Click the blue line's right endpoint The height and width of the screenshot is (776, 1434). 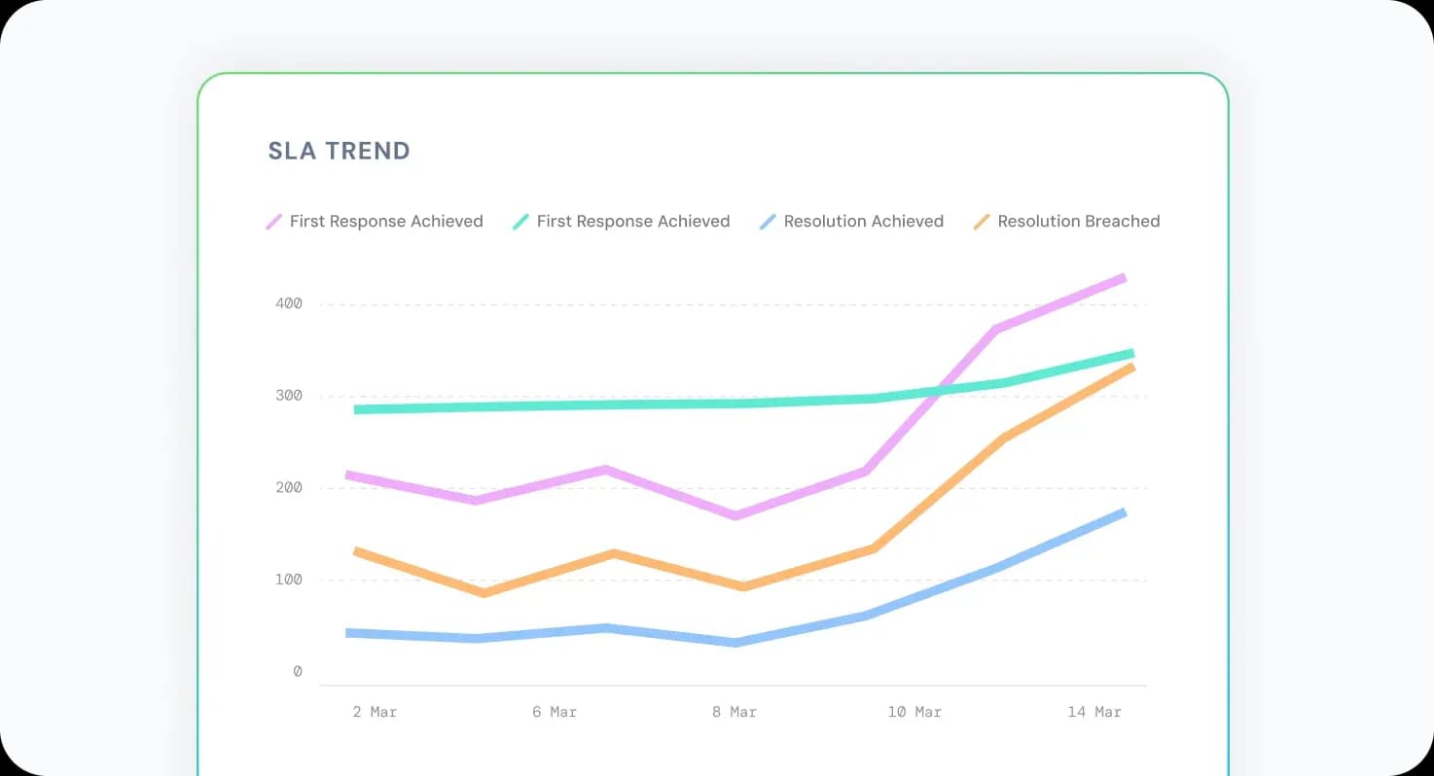tap(1123, 512)
